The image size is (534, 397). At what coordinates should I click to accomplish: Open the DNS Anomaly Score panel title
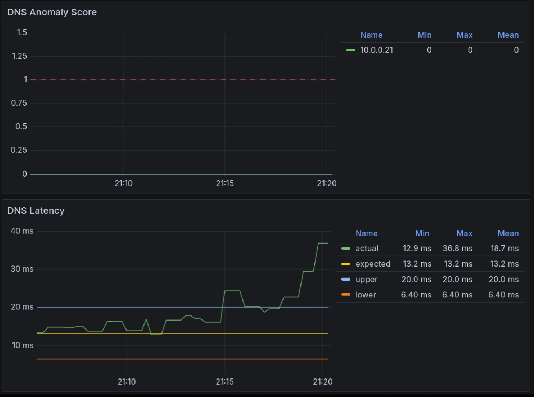[52, 12]
